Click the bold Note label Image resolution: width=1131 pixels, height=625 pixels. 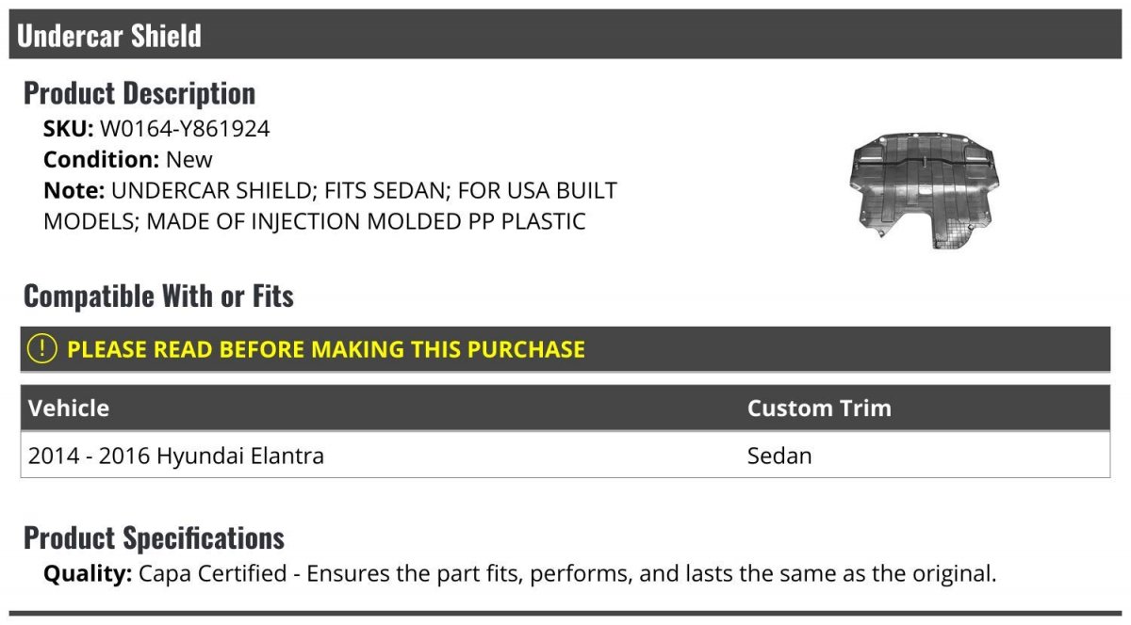(x=74, y=190)
